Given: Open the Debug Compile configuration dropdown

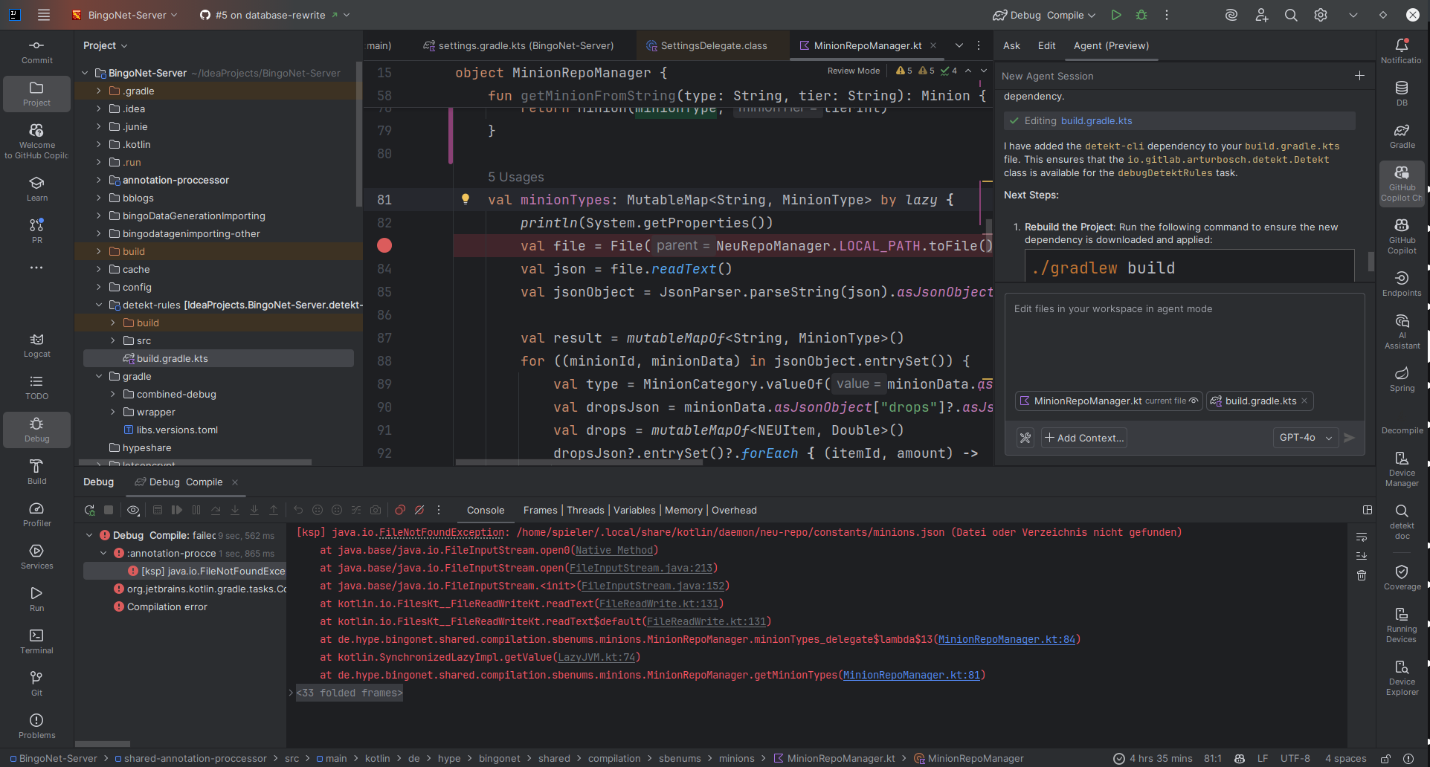Looking at the screenshot, I should (1044, 15).
